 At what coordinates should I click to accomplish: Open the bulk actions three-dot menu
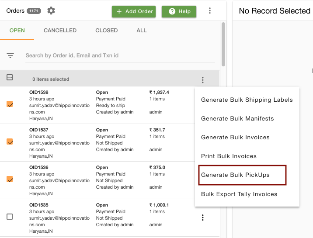click(x=202, y=80)
